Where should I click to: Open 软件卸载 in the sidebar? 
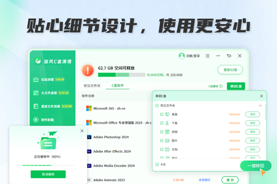43,120
